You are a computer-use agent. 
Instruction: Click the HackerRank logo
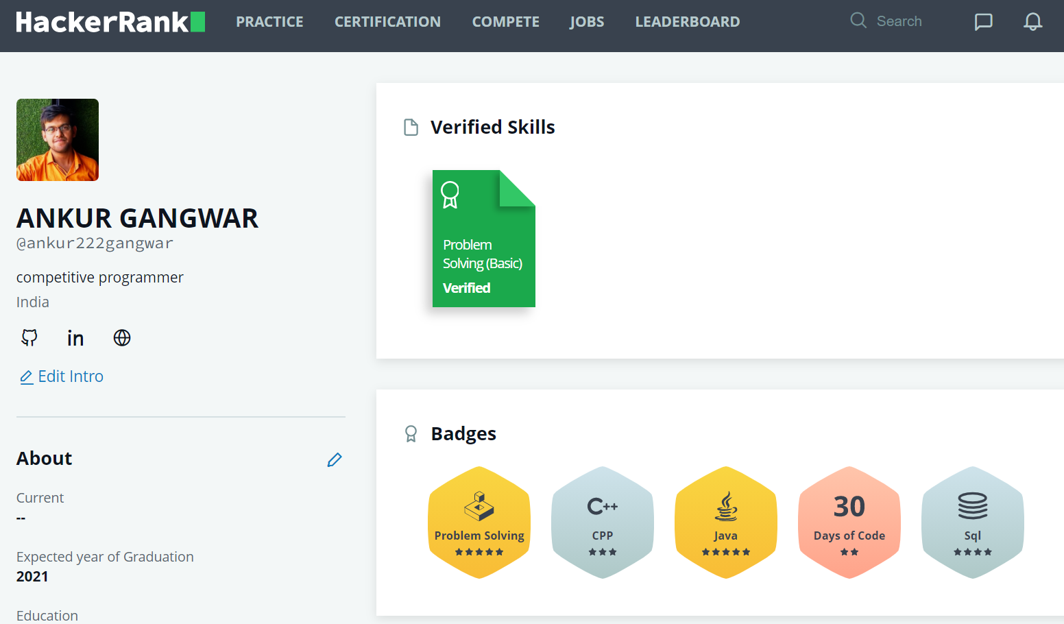pos(110,22)
